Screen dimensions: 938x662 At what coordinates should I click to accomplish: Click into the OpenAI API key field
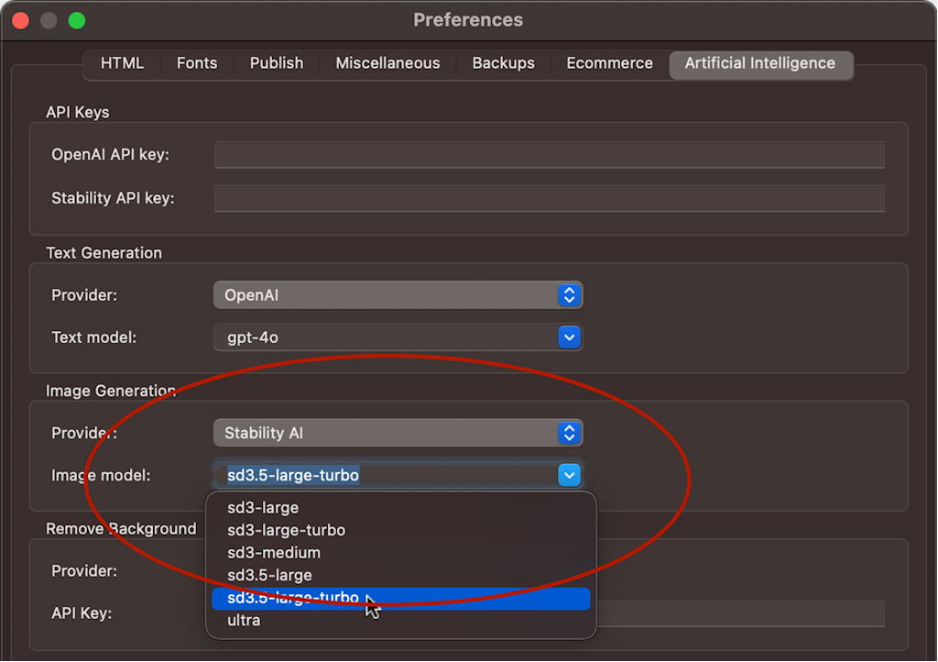[550, 155]
